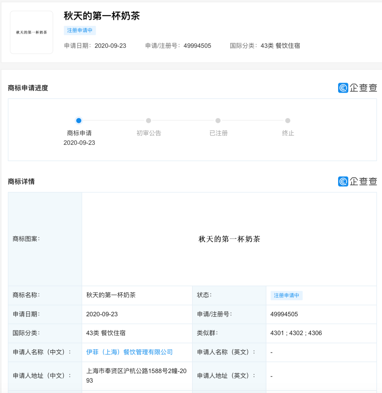Click the 商标申请进度 section heading
Viewport: 382px width, 393px height.
tap(28, 88)
